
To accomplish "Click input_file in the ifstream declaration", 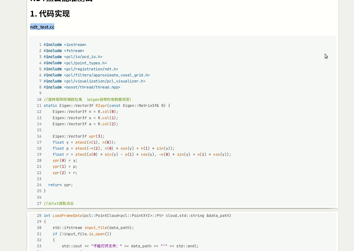I will pos(96,228).
